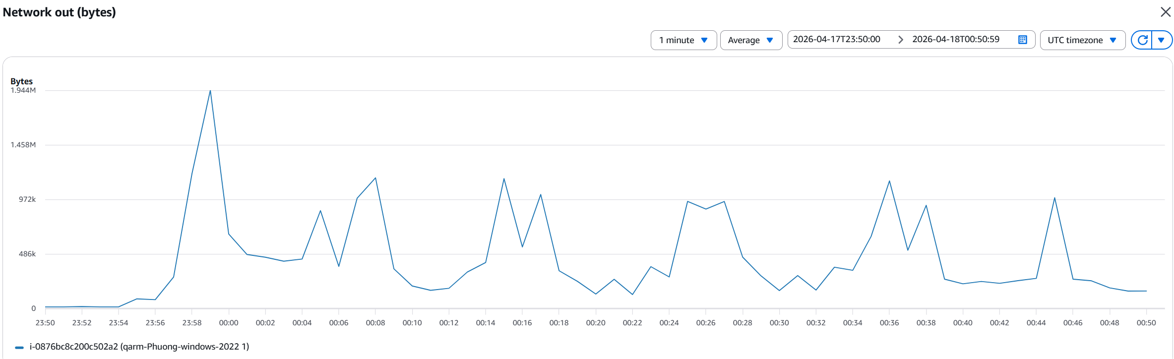Open the auto-refresh options arrow
Image resolution: width=1174 pixels, height=359 pixels.
(1161, 40)
